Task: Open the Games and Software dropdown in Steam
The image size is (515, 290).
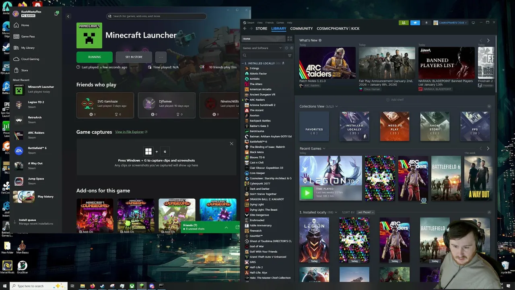Action: 263,48
